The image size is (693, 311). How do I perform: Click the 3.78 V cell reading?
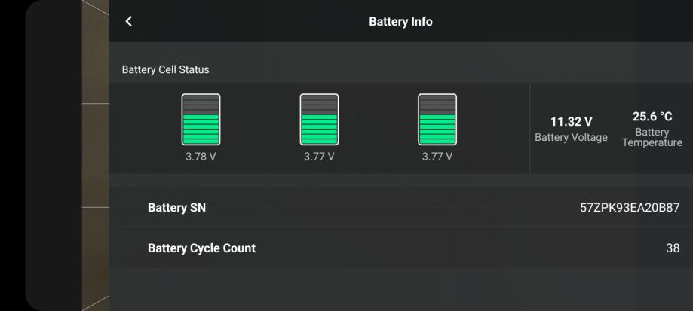(x=201, y=157)
